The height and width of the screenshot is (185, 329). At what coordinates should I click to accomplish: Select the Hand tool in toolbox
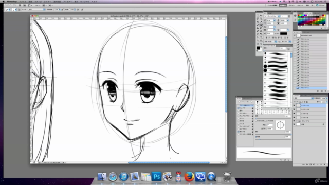pyautogui.click(x=258, y=44)
